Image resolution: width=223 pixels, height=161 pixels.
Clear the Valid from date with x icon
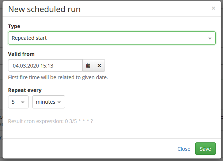pos(99,65)
